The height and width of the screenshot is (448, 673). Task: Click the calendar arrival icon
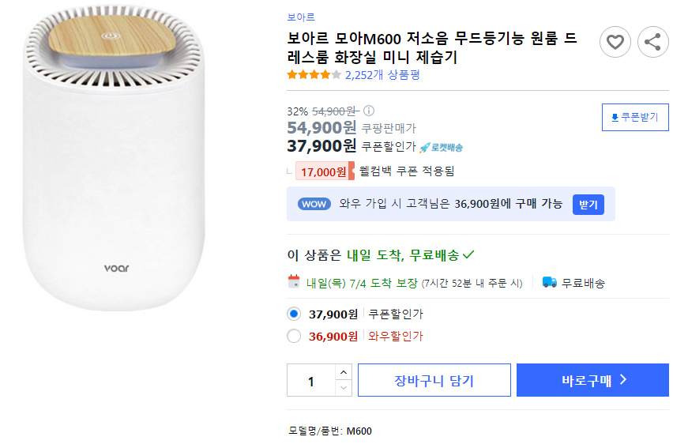point(294,281)
